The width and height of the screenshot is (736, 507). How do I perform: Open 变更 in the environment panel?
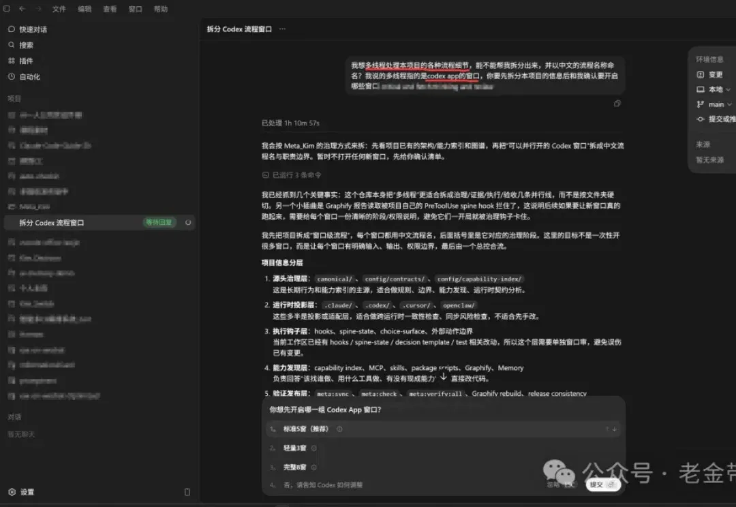pyautogui.click(x=709, y=75)
